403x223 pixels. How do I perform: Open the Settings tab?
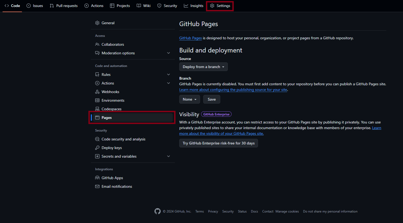220,6
